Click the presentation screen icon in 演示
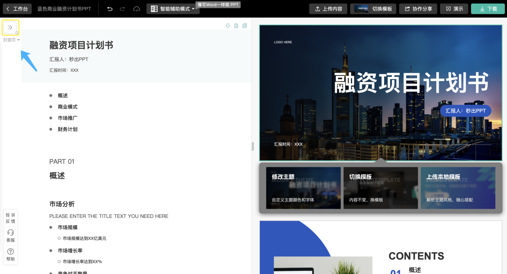This screenshot has width=507, height=274. (448, 9)
